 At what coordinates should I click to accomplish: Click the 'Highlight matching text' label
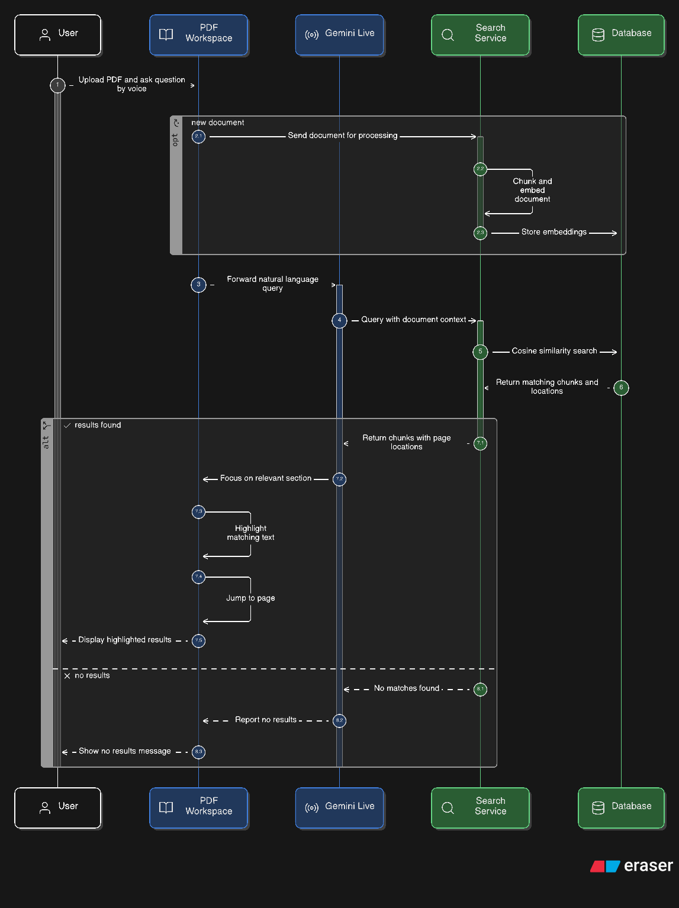tap(250, 533)
